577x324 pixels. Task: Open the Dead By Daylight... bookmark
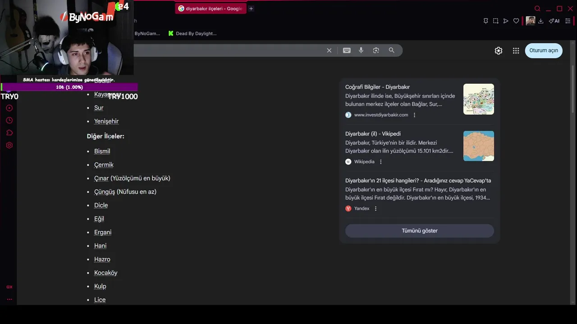[x=192, y=33]
